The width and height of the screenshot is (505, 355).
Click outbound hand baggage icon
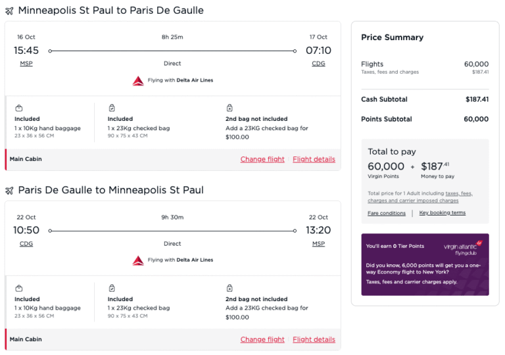[18, 108]
